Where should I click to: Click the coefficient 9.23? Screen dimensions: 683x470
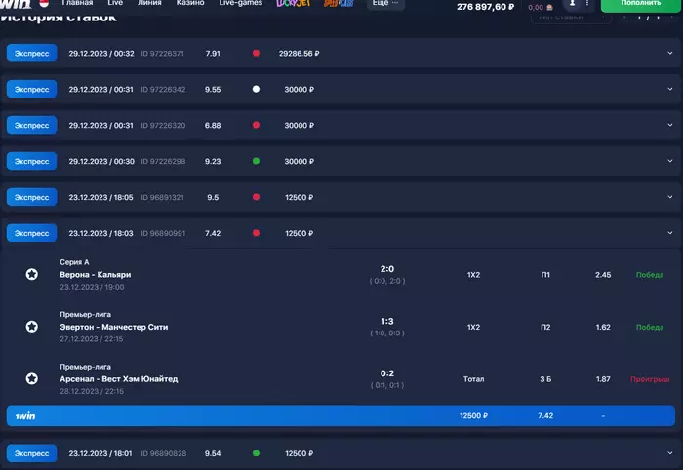tap(213, 161)
